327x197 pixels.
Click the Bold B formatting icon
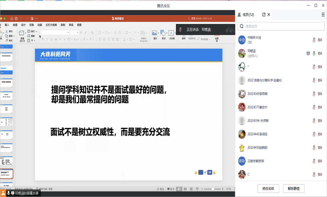click(x=43, y=39)
